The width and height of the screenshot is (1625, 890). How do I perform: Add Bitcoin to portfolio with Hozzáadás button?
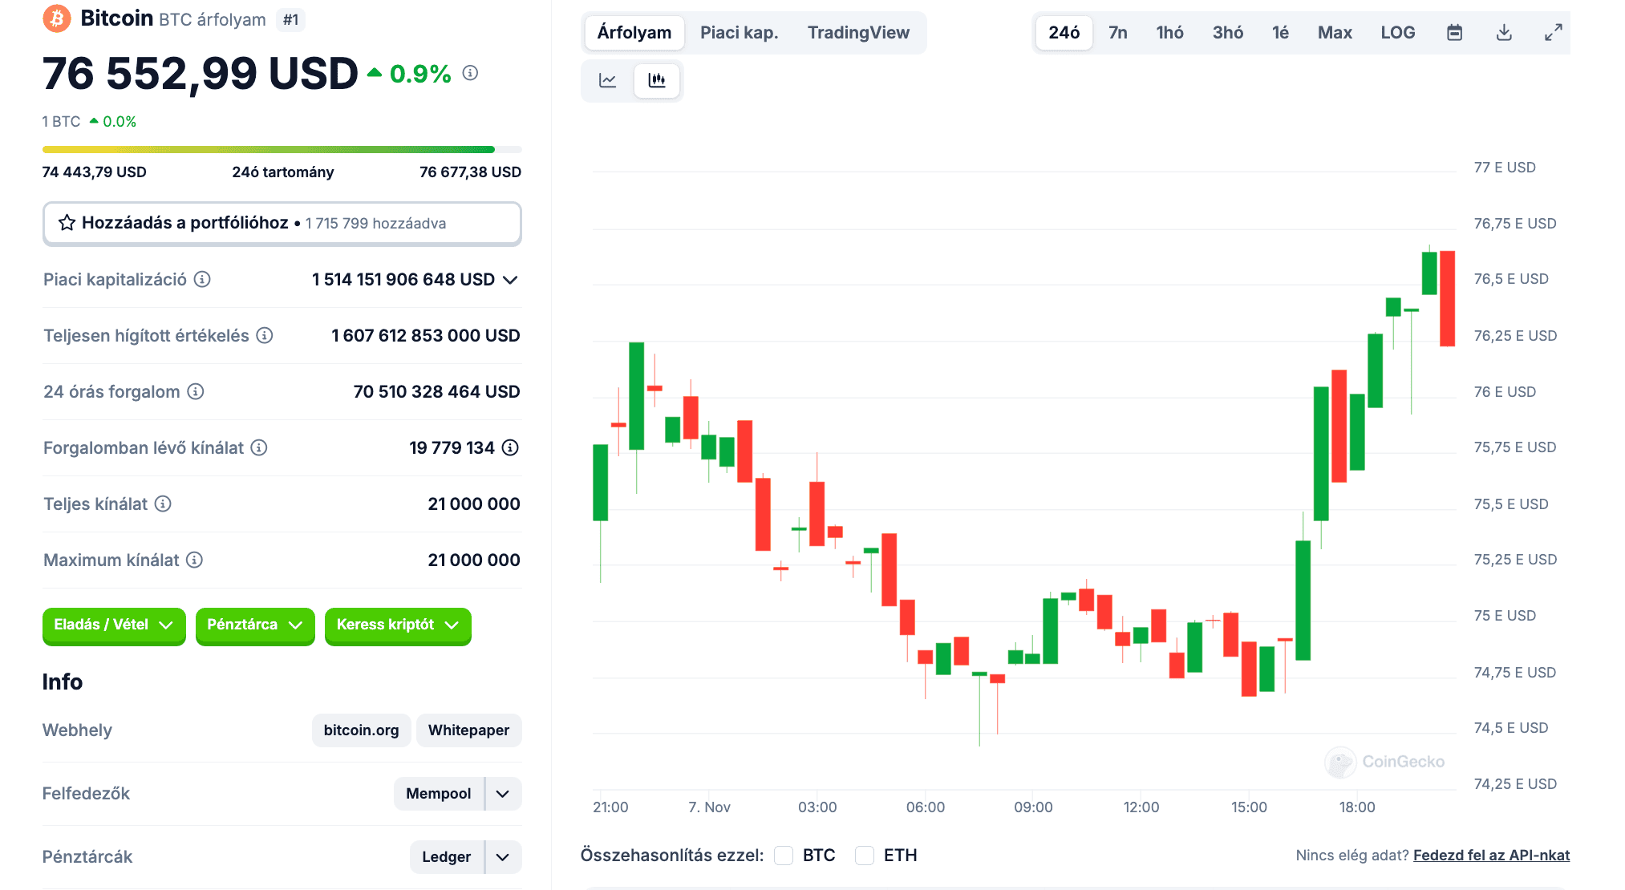pos(282,223)
